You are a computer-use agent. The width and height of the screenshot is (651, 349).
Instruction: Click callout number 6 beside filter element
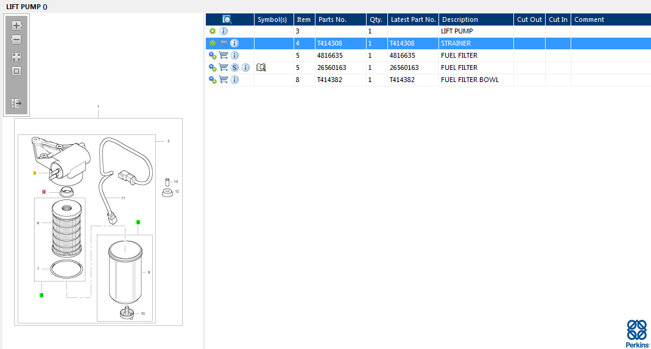[38, 223]
